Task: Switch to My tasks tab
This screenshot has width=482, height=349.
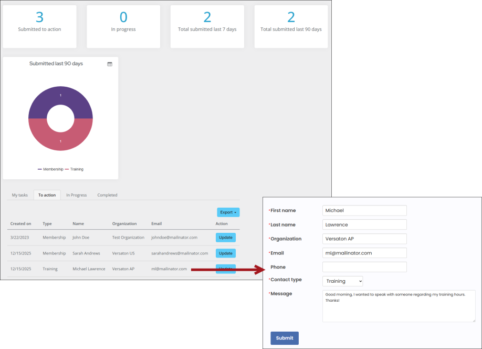Action: point(20,195)
